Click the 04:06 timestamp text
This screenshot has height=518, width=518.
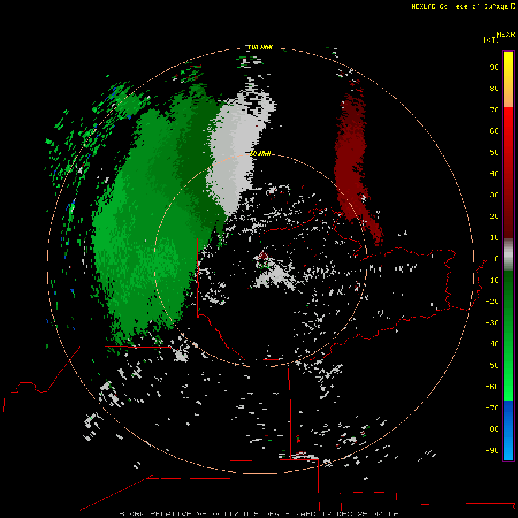tap(386, 514)
